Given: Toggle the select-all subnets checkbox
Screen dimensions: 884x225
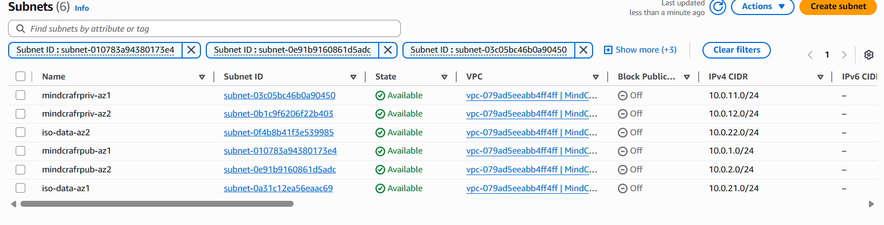Looking at the screenshot, I should (20, 76).
